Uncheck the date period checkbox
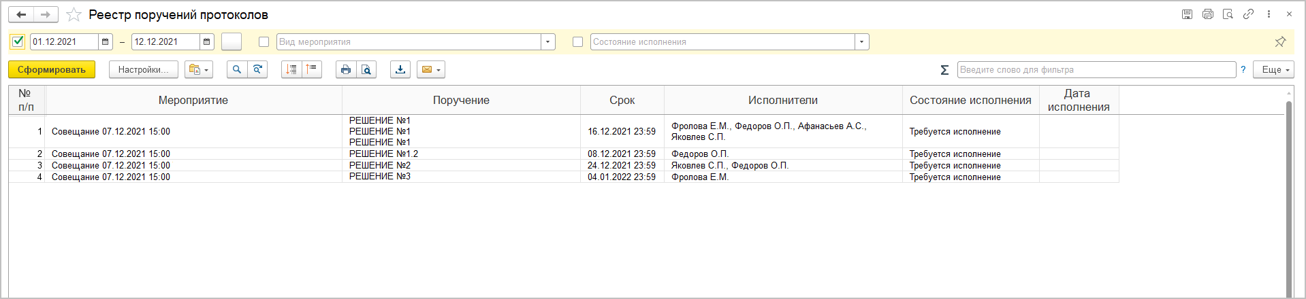 [18, 41]
